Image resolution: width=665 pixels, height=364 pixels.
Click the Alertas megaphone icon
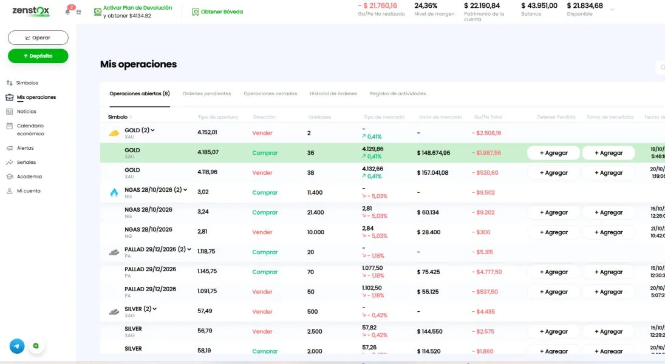(x=9, y=148)
